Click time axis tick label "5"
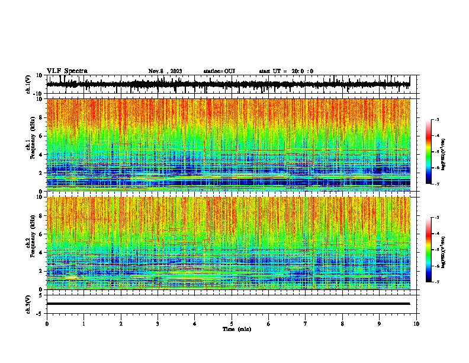The width and height of the screenshot is (469, 363). (232, 324)
